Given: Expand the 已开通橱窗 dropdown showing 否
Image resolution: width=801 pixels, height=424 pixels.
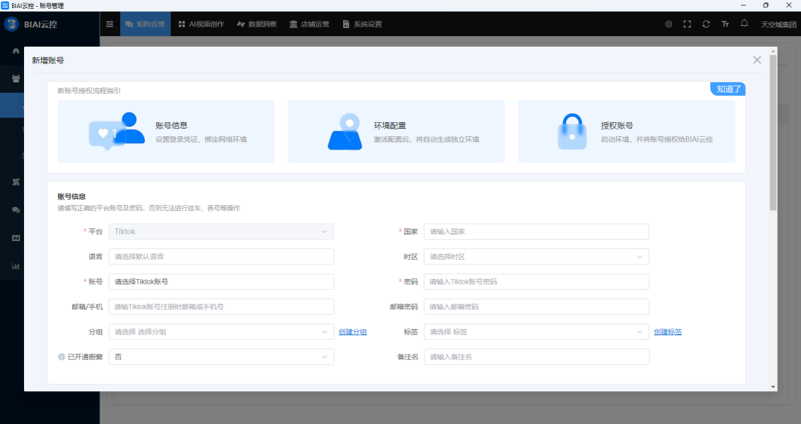Looking at the screenshot, I should click(221, 357).
